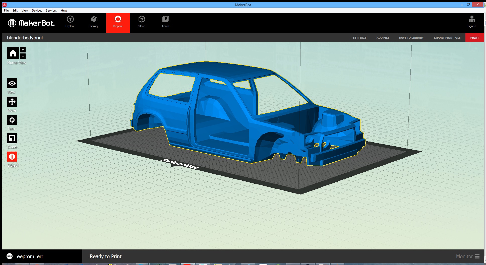Select the Move tool
486x265 pixels.
click(12, 102)
